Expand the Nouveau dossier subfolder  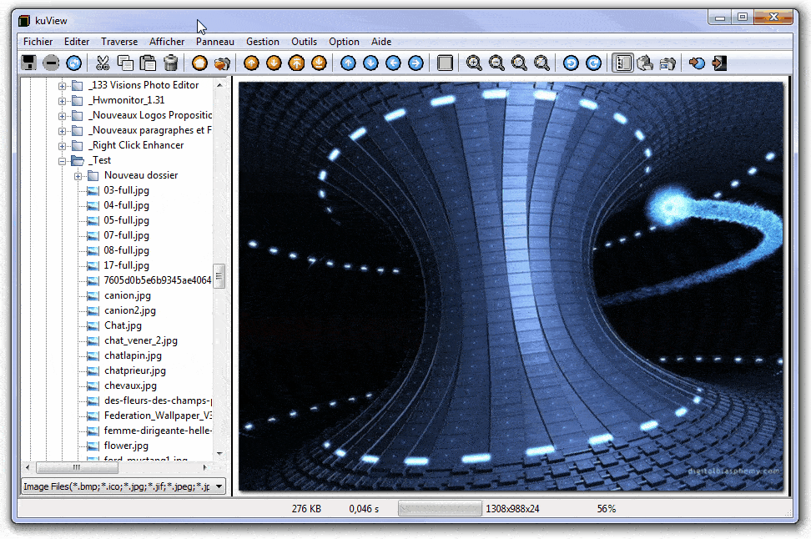[x=78, y=176]
